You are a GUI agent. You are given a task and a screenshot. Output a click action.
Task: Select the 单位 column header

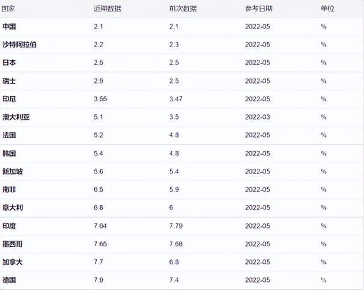tap(327, 9)
